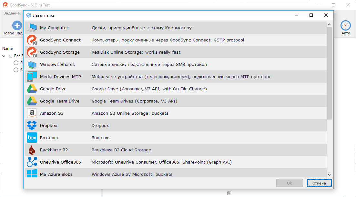Select the 'Google Team Drive' label
The width and height of the screenshot is (356, 197).
pos(60,101)
